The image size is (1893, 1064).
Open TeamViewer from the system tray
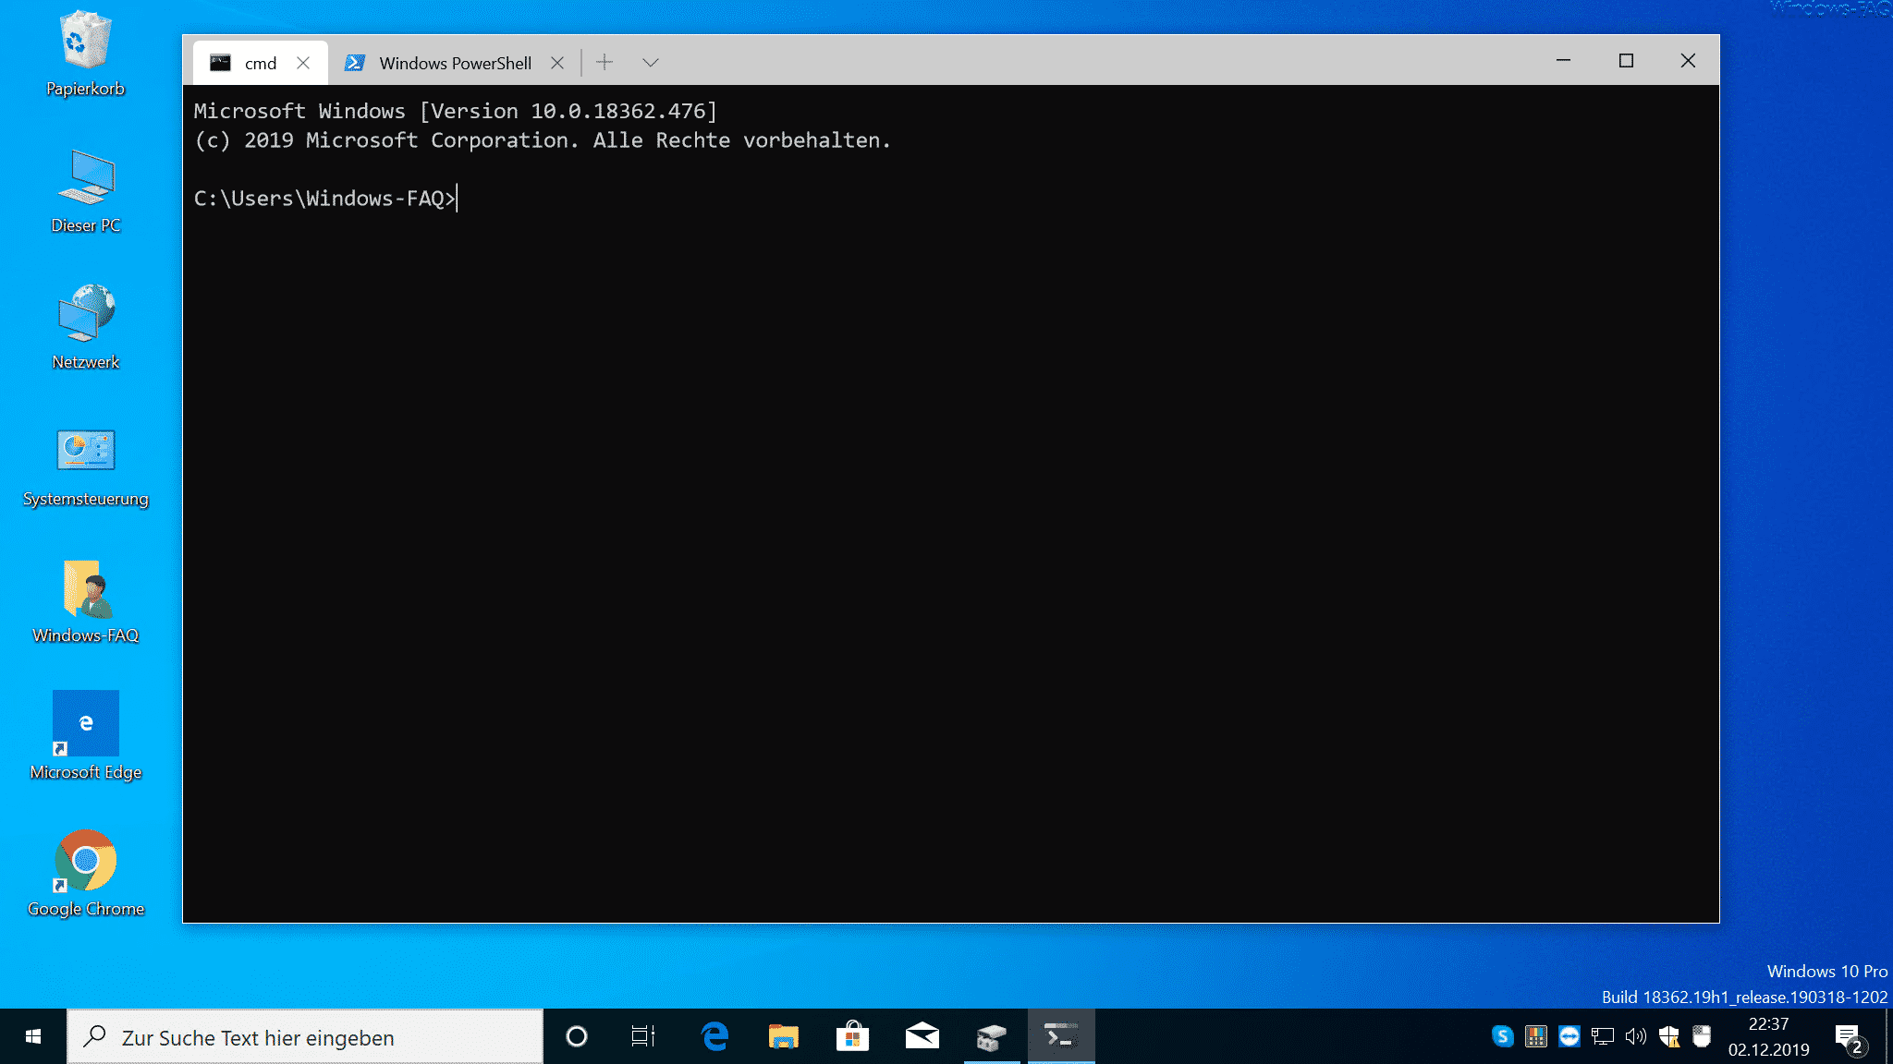1569,1036
